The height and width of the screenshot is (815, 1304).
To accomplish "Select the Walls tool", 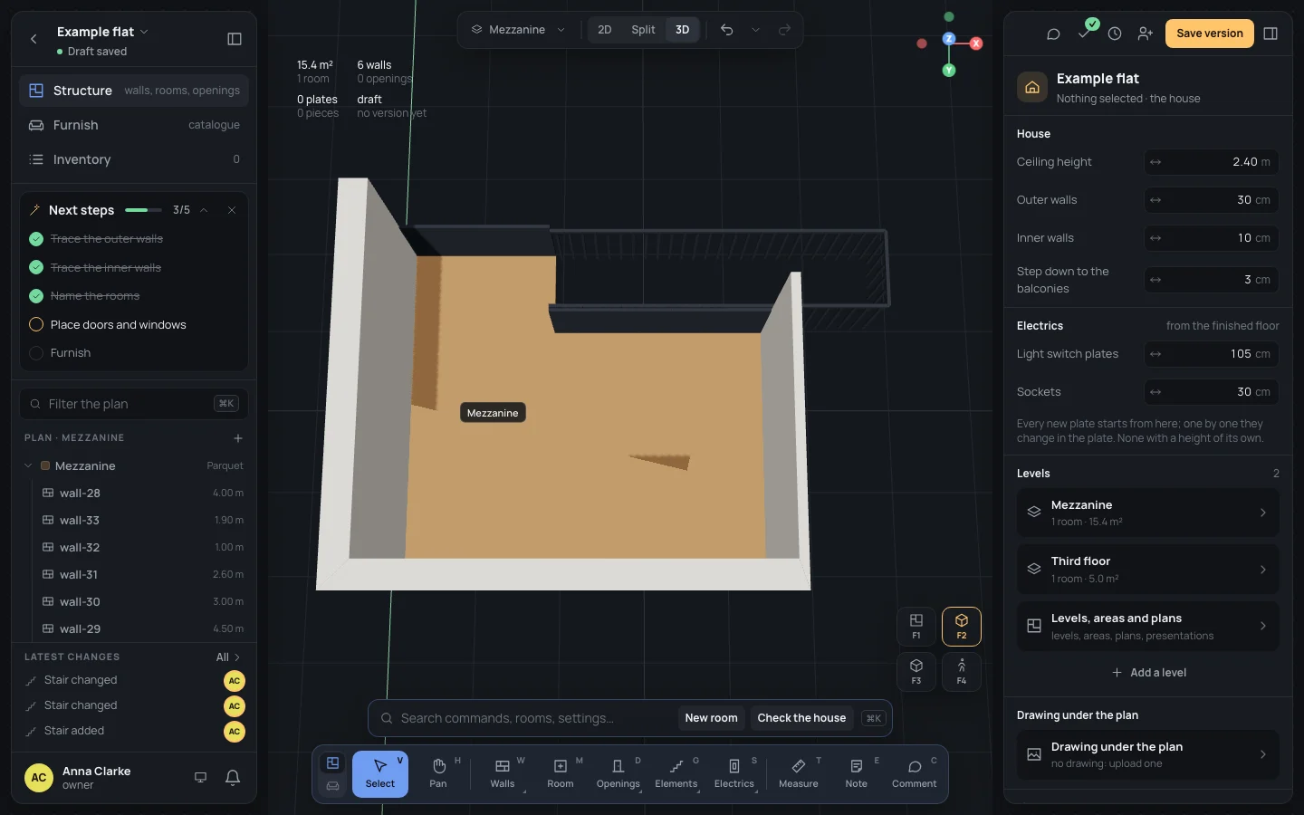I will pos(503,774).
